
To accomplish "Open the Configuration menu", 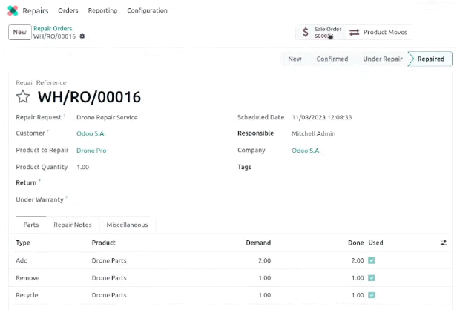I will [x=147, y=10].
